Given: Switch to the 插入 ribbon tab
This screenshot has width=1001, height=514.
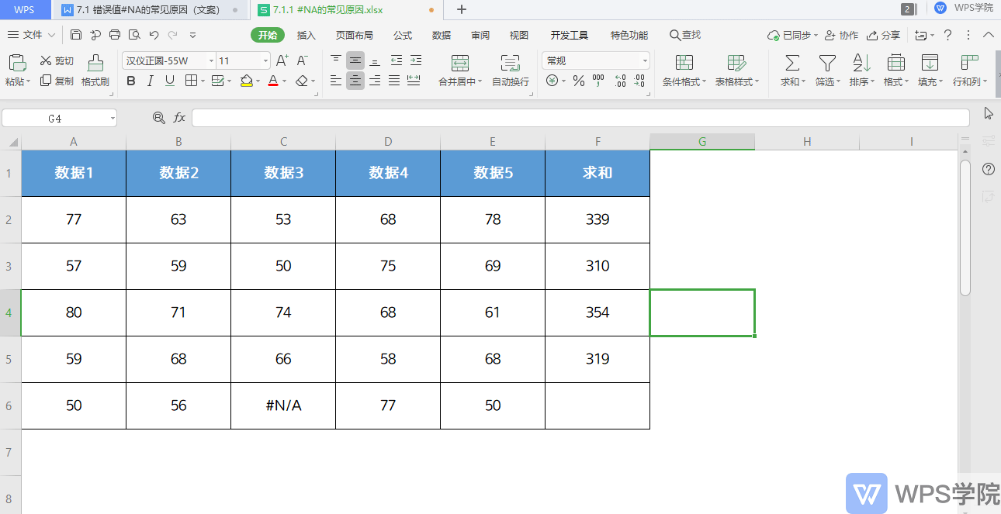Looking at the screenshot, I should click(307, 35).
